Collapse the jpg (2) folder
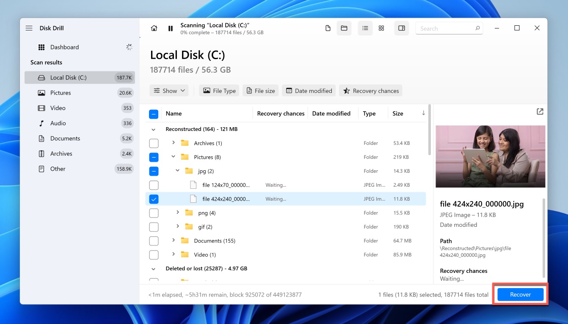 178,171
